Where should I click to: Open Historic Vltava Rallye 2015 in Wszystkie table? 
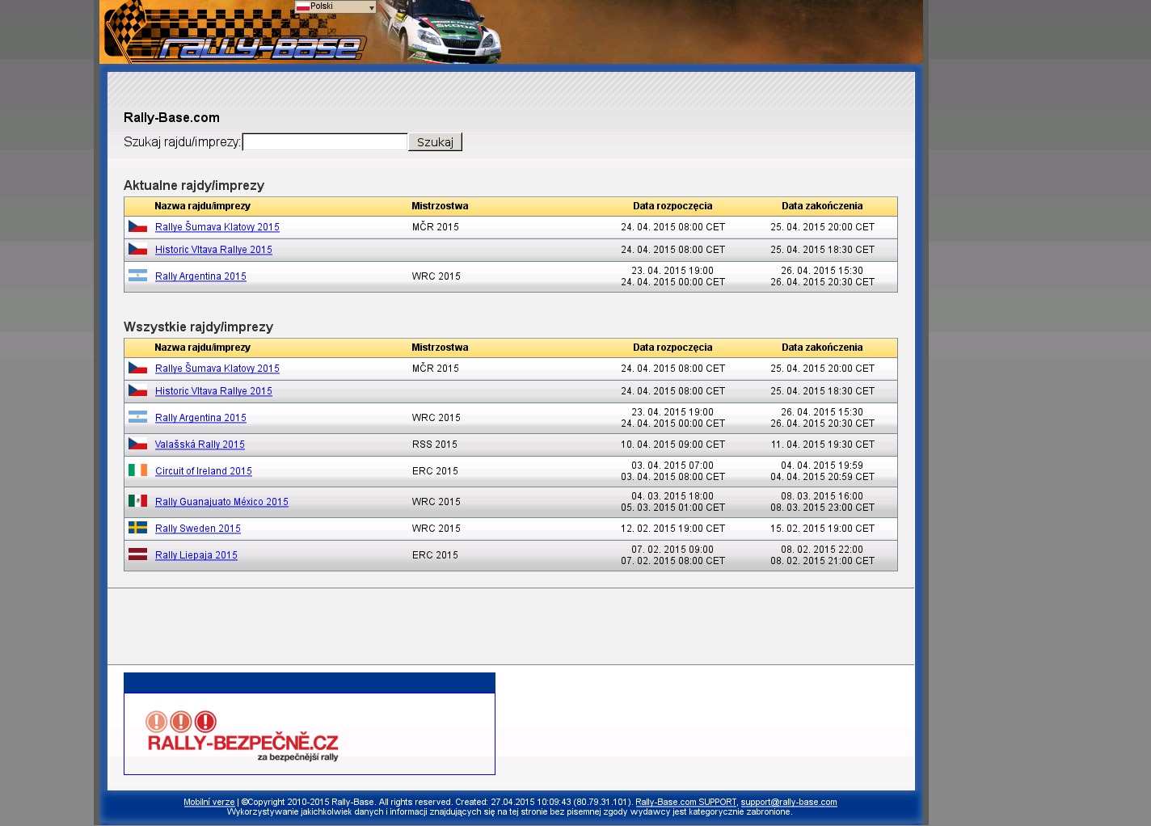point(213,391)
